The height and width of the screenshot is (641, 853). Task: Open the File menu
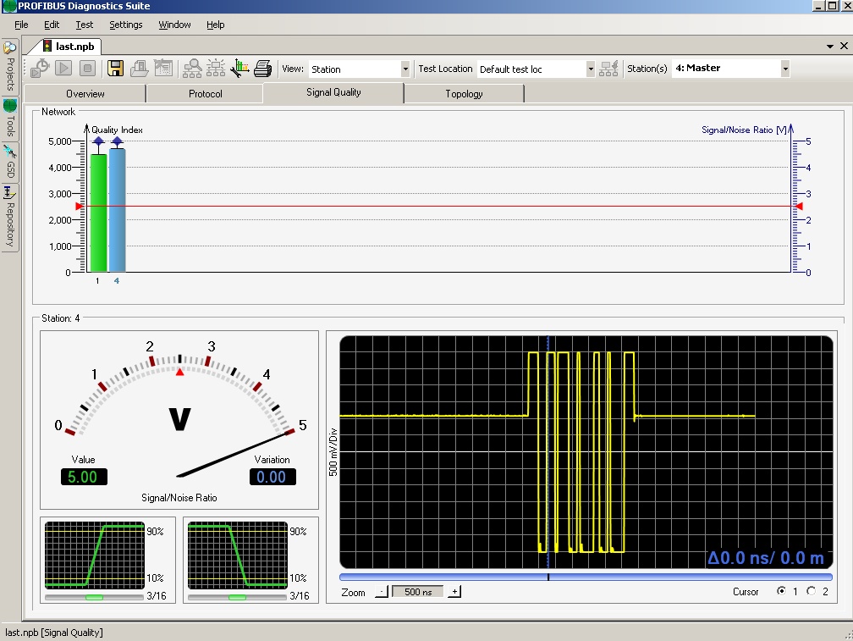[x=21, y=25]
